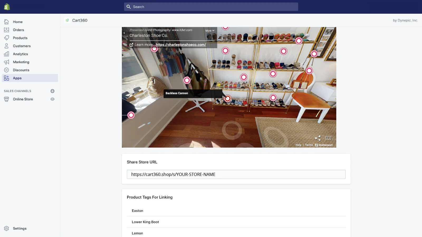Open the Orders menu item
The height and width of the screenshot is (237, 422).
tap(18, 30)
